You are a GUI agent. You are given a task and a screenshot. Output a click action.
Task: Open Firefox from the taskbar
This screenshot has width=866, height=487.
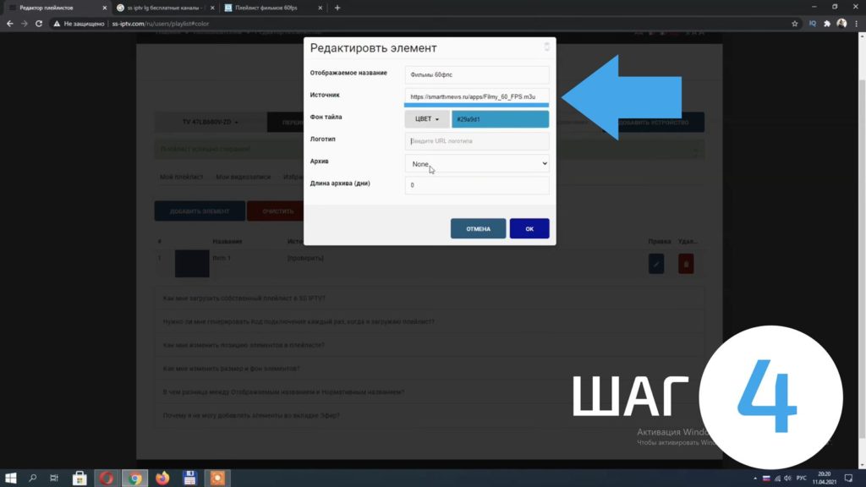(x=162, y=478)
